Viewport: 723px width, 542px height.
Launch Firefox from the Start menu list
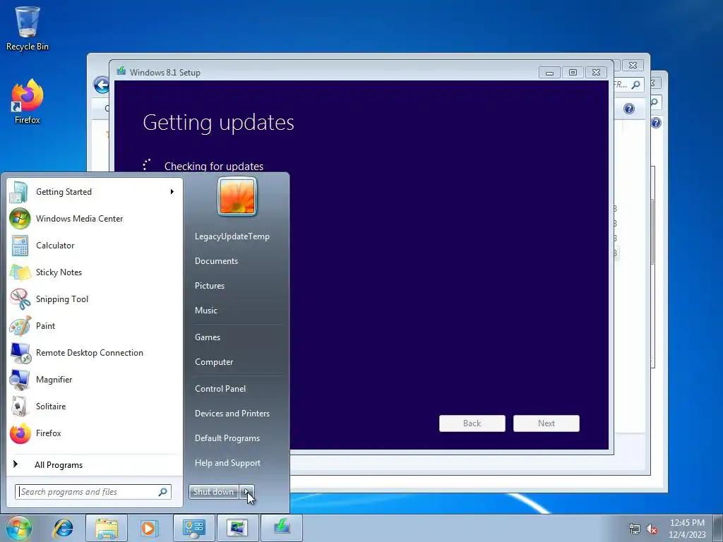tap(20, 433)
